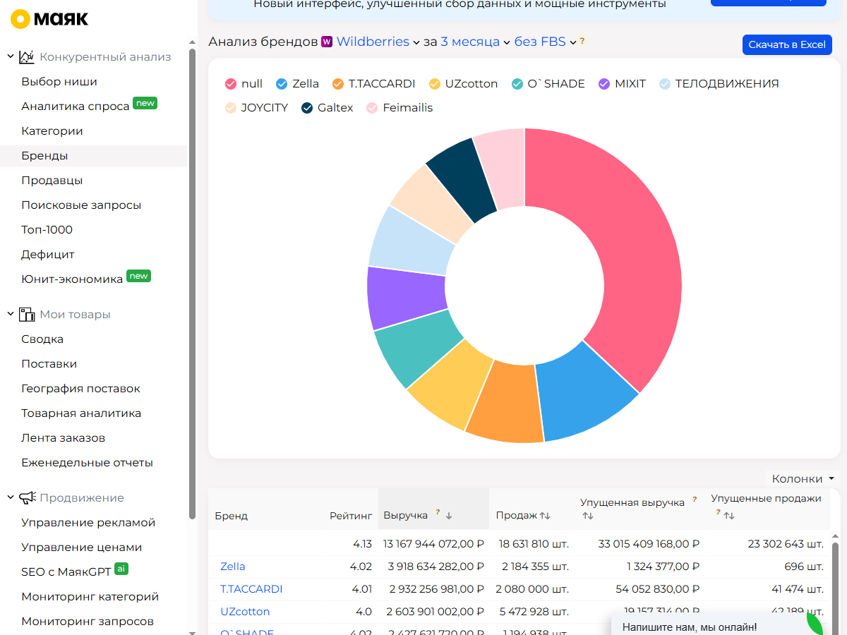Viewport: 847px width, 635px height.
Task: Toggle the Galtex legend checkbox
Action: [x=307, y=108]
